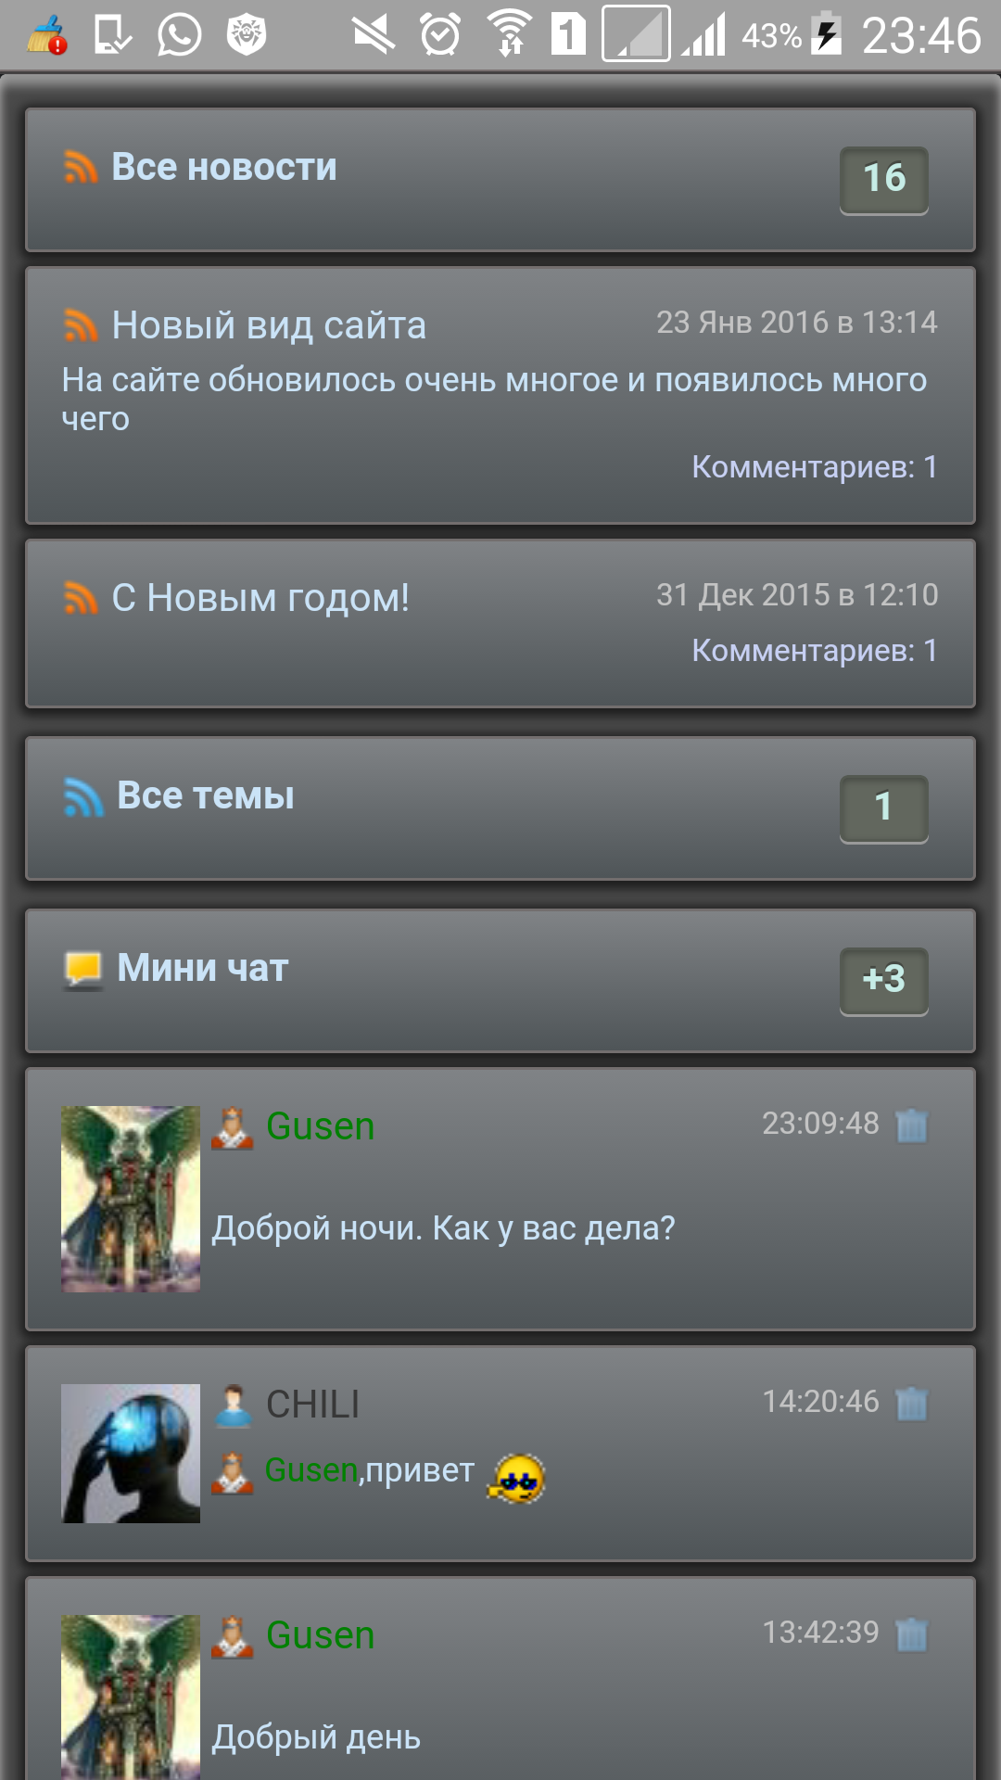Tap CHILI's avatar thumbnail
The height and width of the screenshot is (1780, 1001).
click(x=131, y=1454)
